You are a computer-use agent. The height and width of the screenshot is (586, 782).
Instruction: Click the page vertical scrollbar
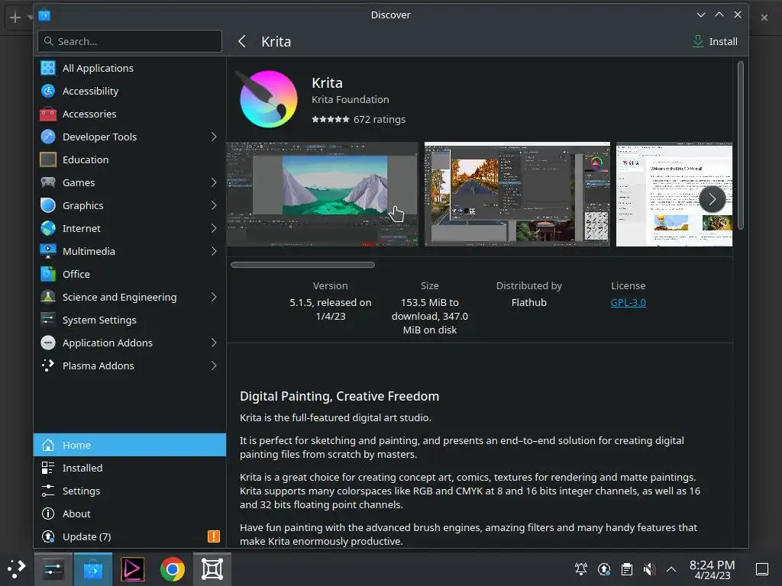tap(741, 146)
